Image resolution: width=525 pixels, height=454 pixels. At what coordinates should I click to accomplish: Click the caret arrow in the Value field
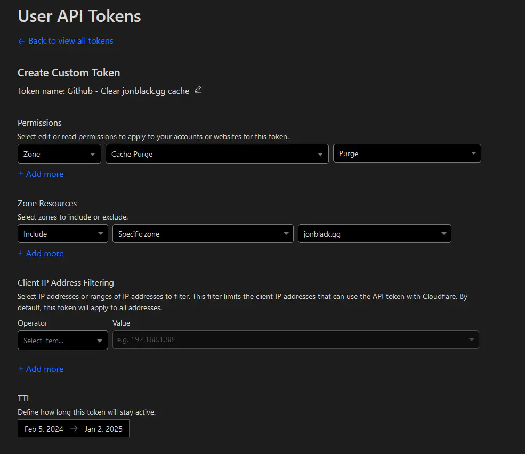[471, 340]
